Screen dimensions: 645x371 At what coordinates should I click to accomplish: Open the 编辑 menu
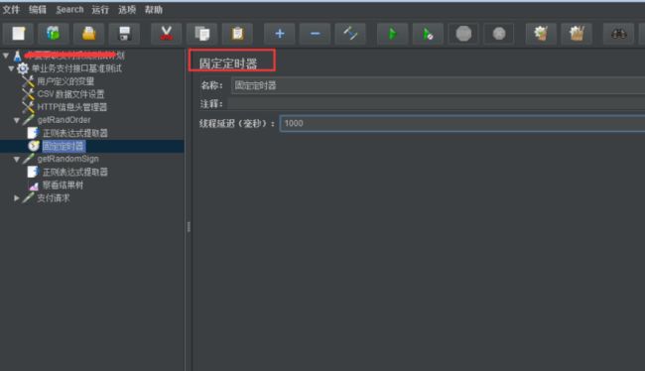pos(38,10)
